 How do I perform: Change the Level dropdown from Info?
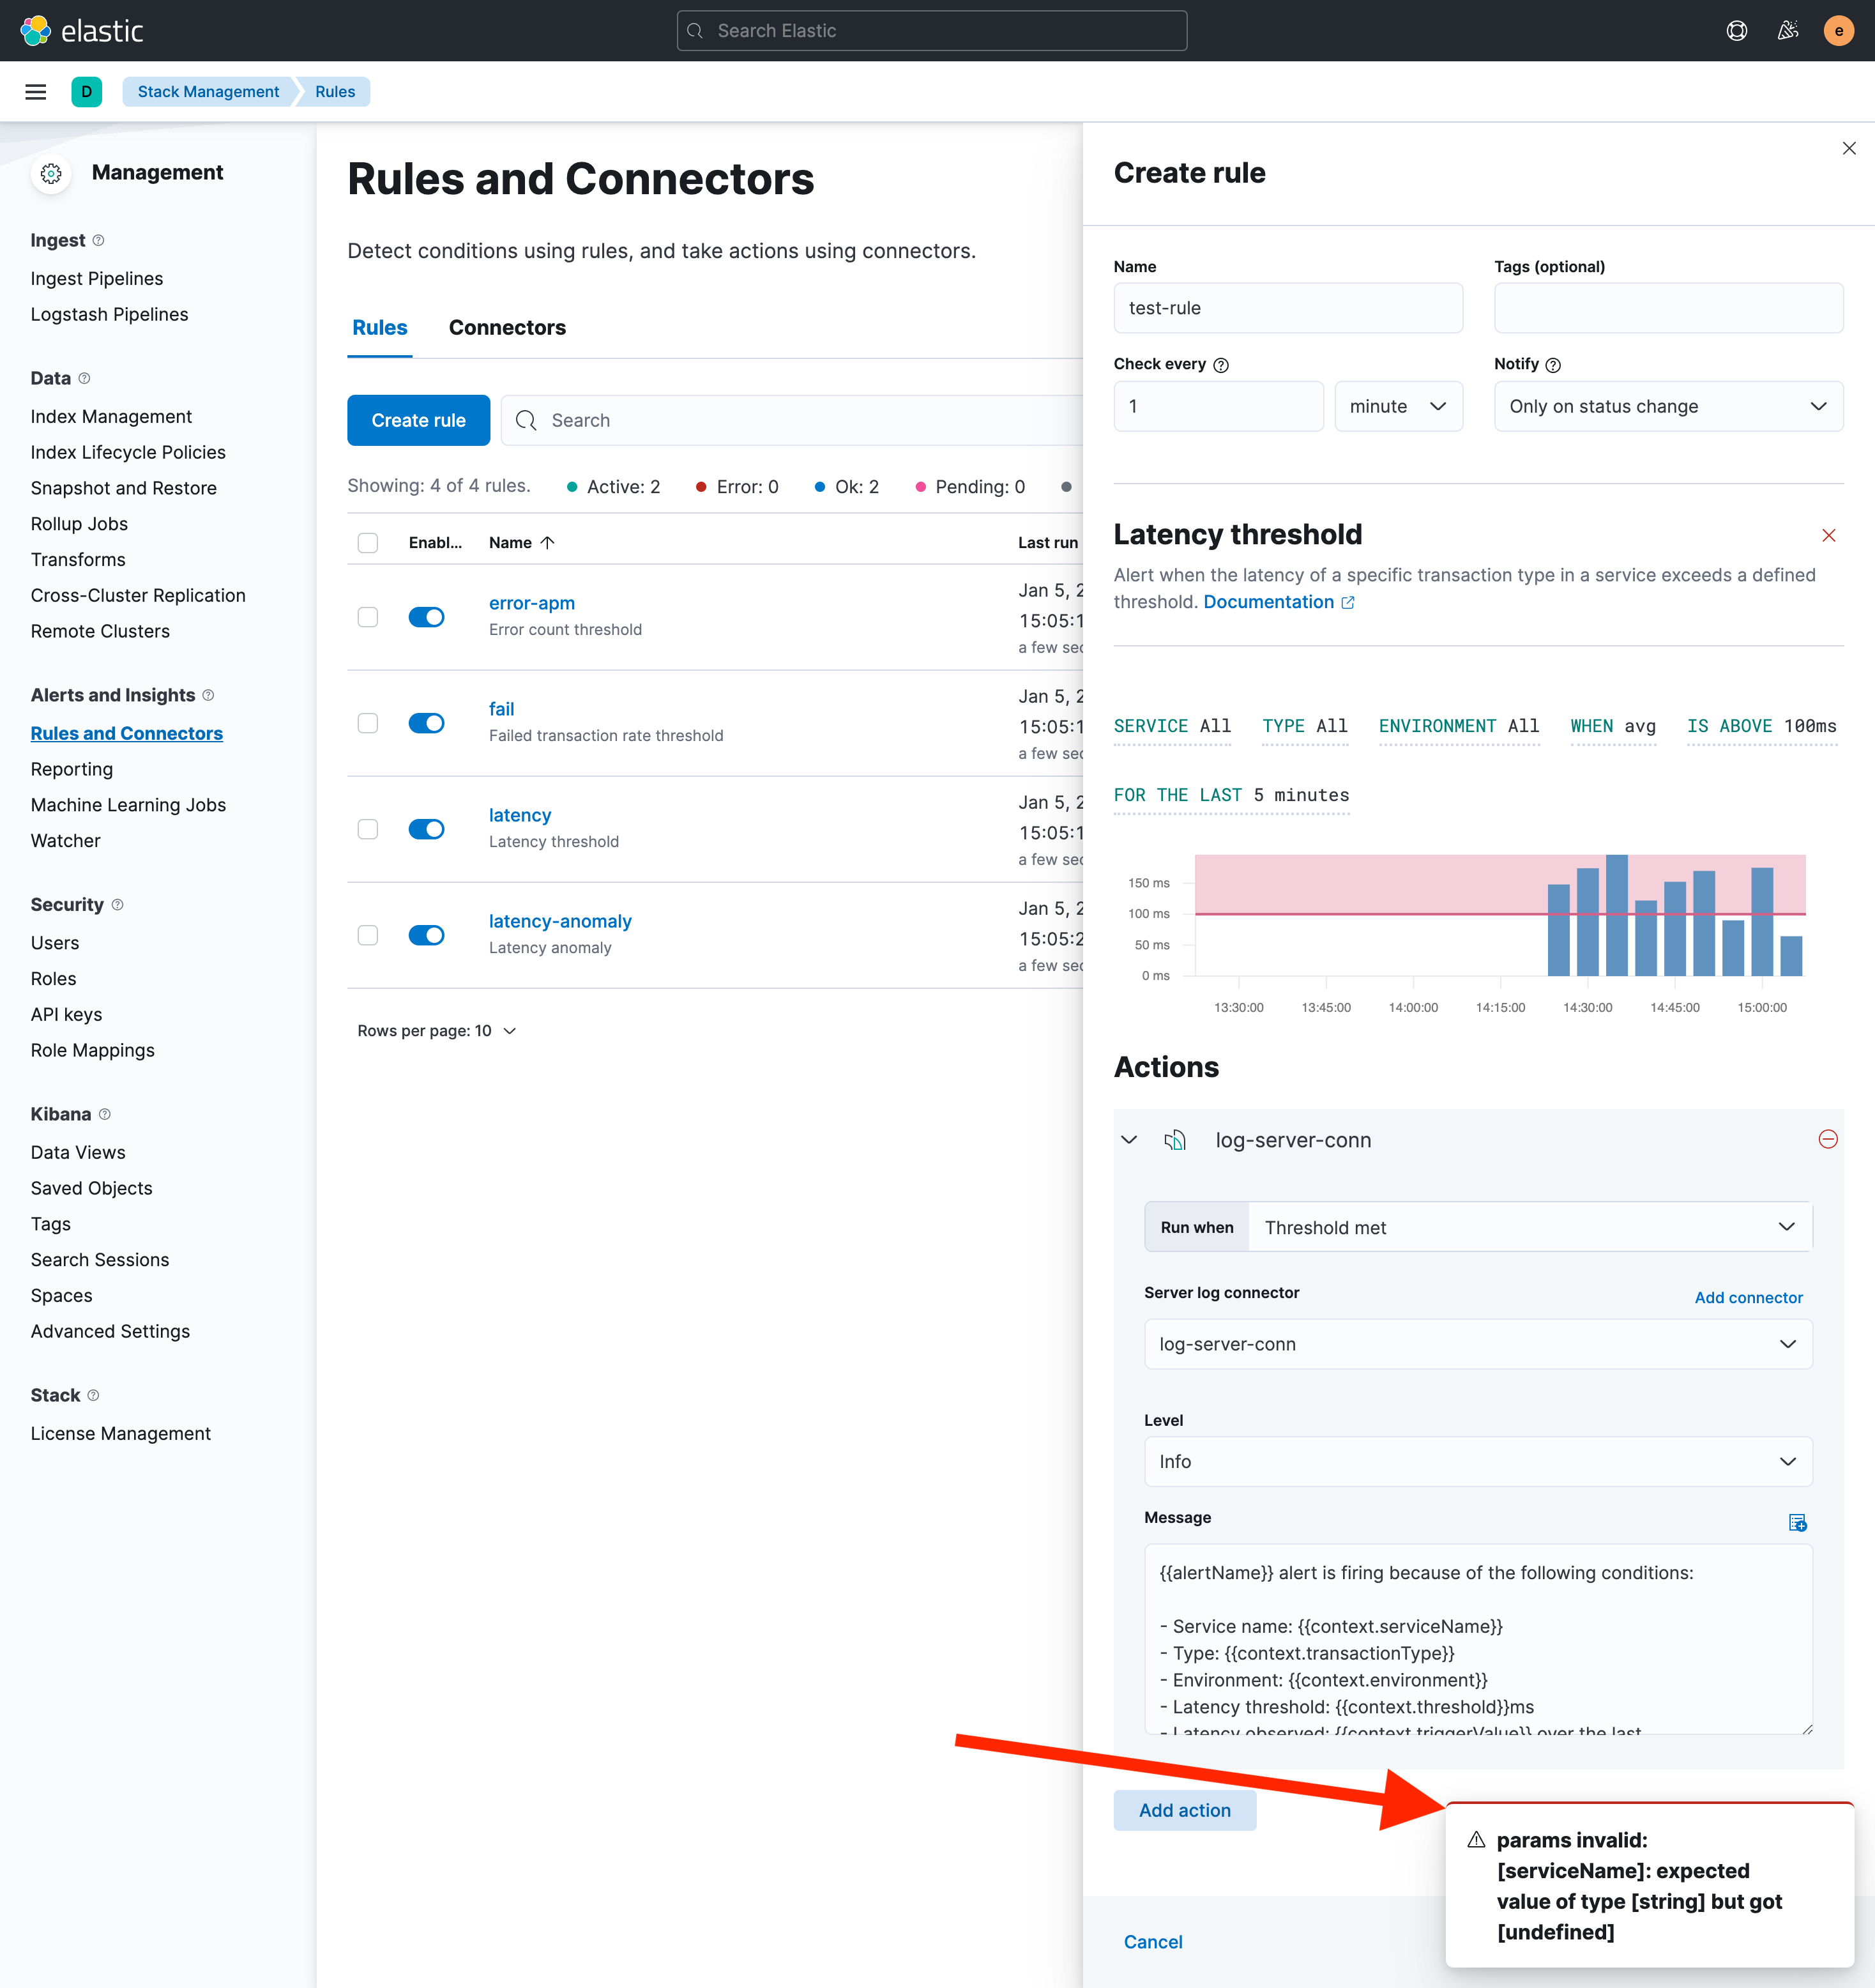click(1478, 1461)
